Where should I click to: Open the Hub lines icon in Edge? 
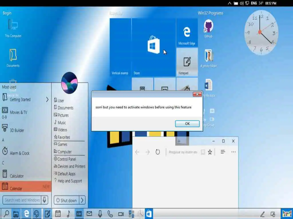[223, 152]
